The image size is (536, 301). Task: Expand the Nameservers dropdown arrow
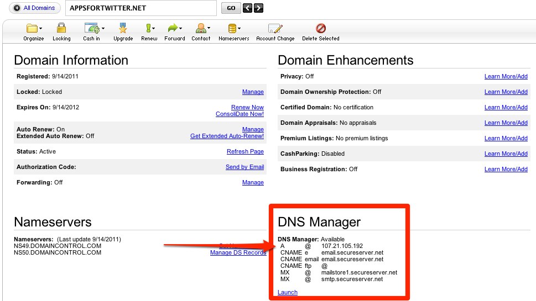[240, 28]
